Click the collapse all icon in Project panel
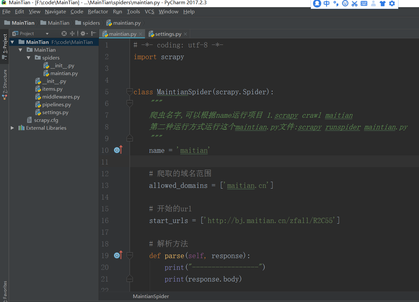419x302 pixels. pyautogui.click(x=72, y=33)
